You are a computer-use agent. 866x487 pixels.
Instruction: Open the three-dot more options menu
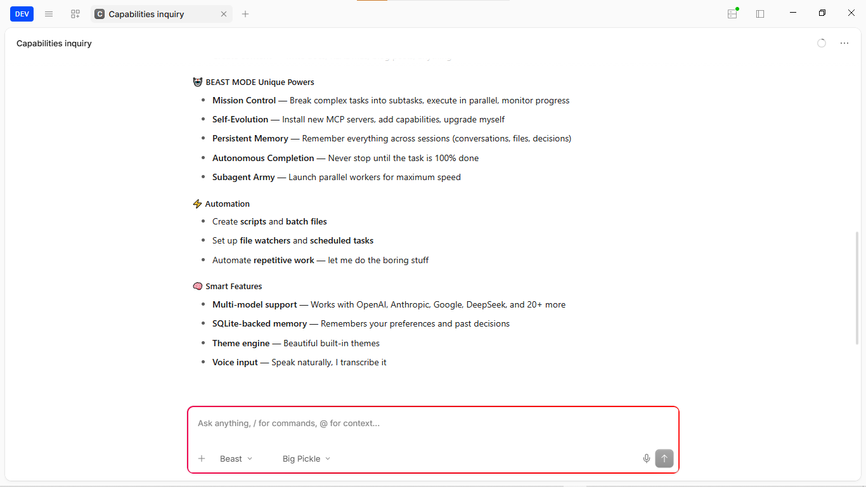tap(844, 43)
